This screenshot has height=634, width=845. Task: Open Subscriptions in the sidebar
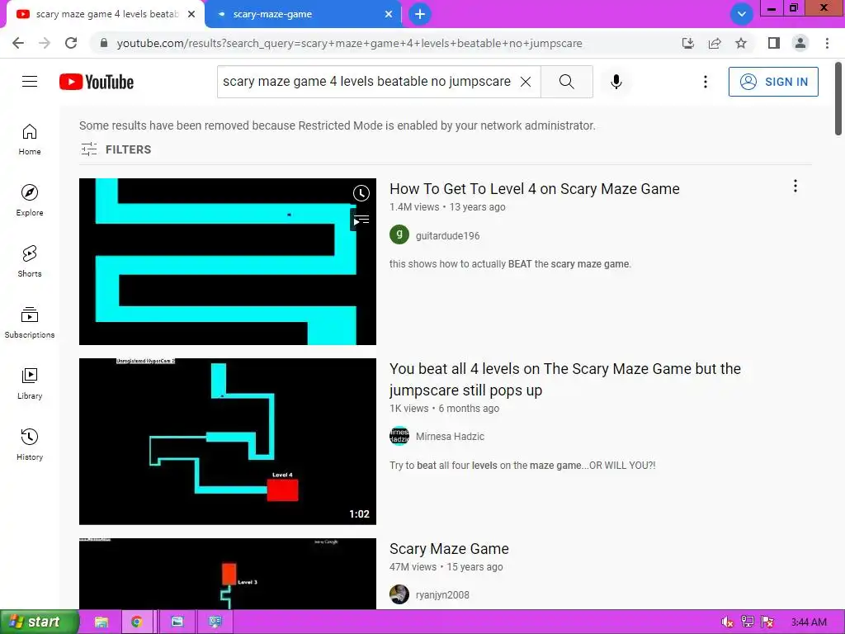(30, 323)
